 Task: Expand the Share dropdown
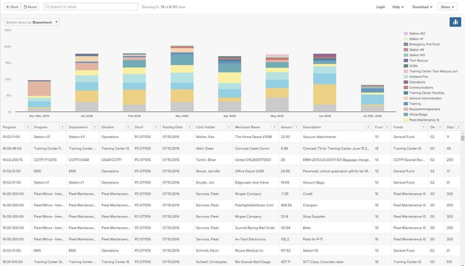447,7
